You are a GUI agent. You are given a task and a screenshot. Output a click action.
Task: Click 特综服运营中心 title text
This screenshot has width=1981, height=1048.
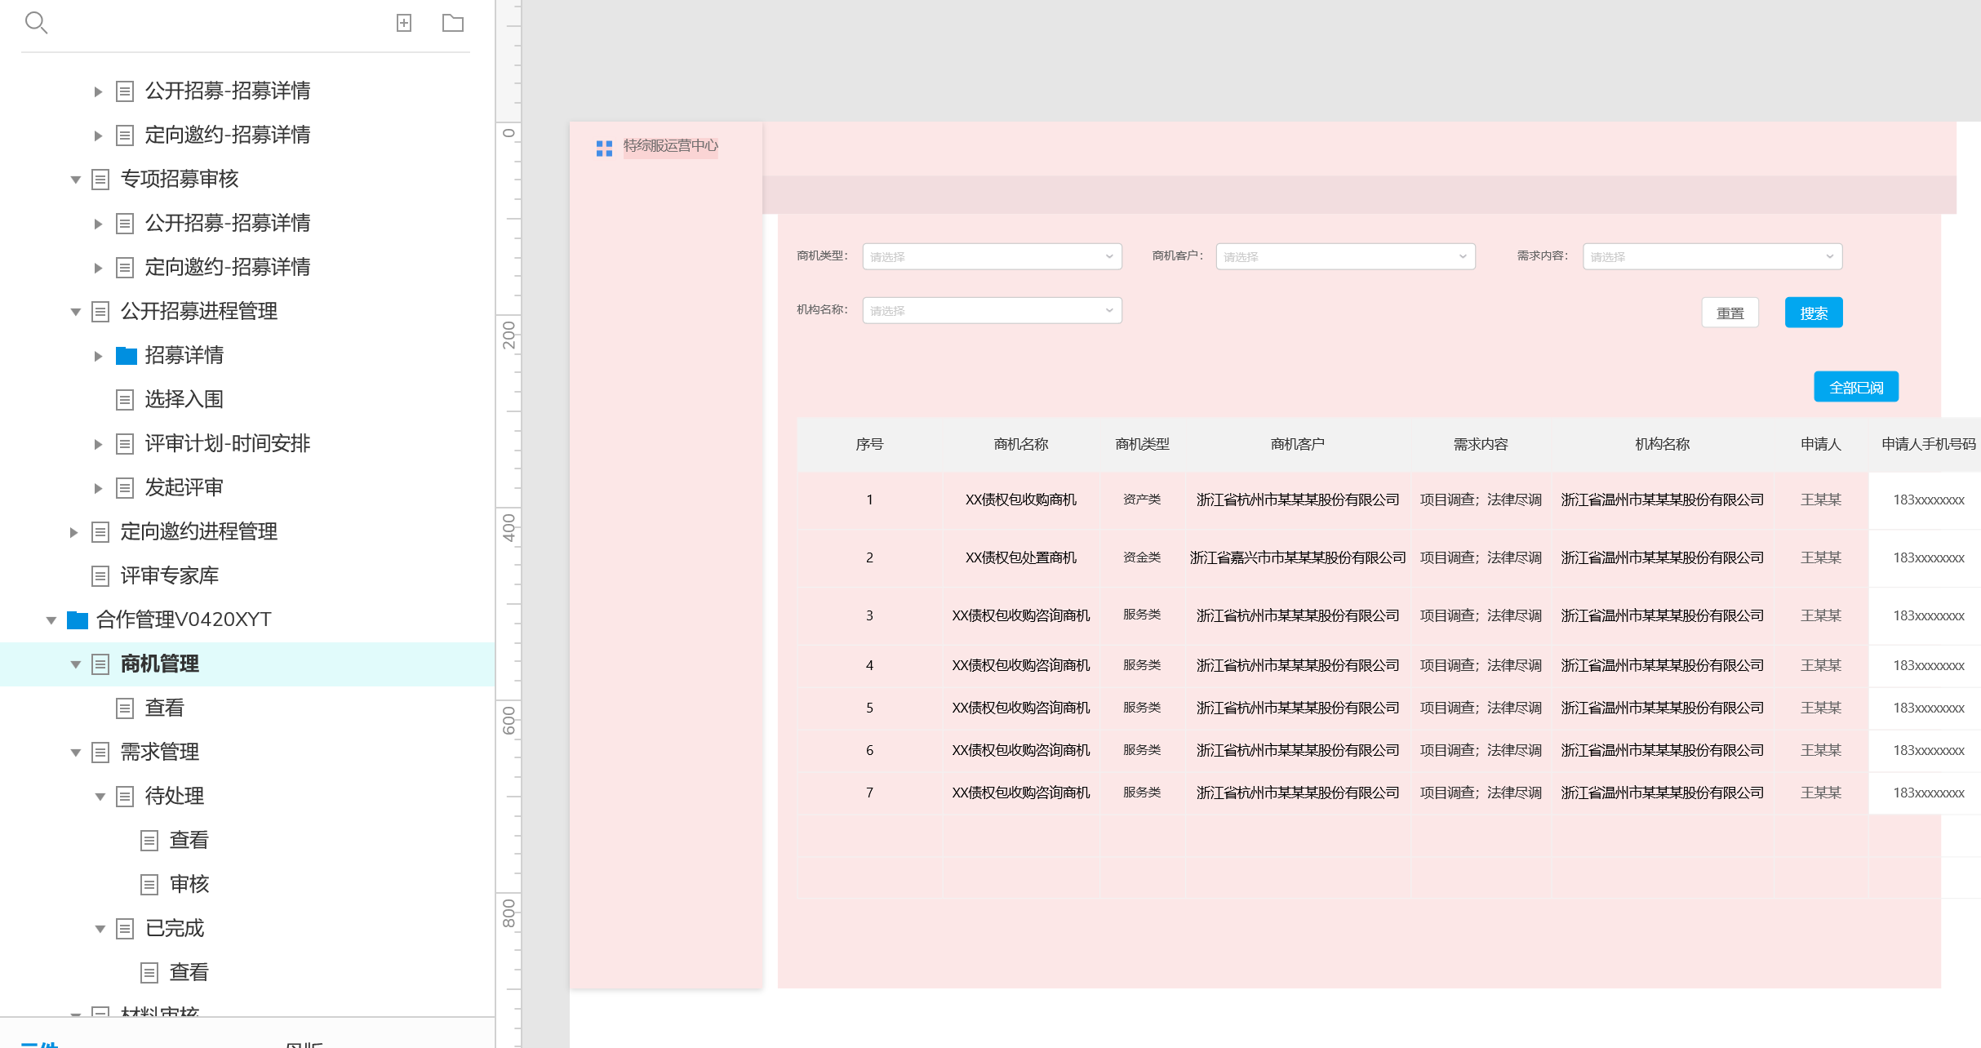(671, 145)
